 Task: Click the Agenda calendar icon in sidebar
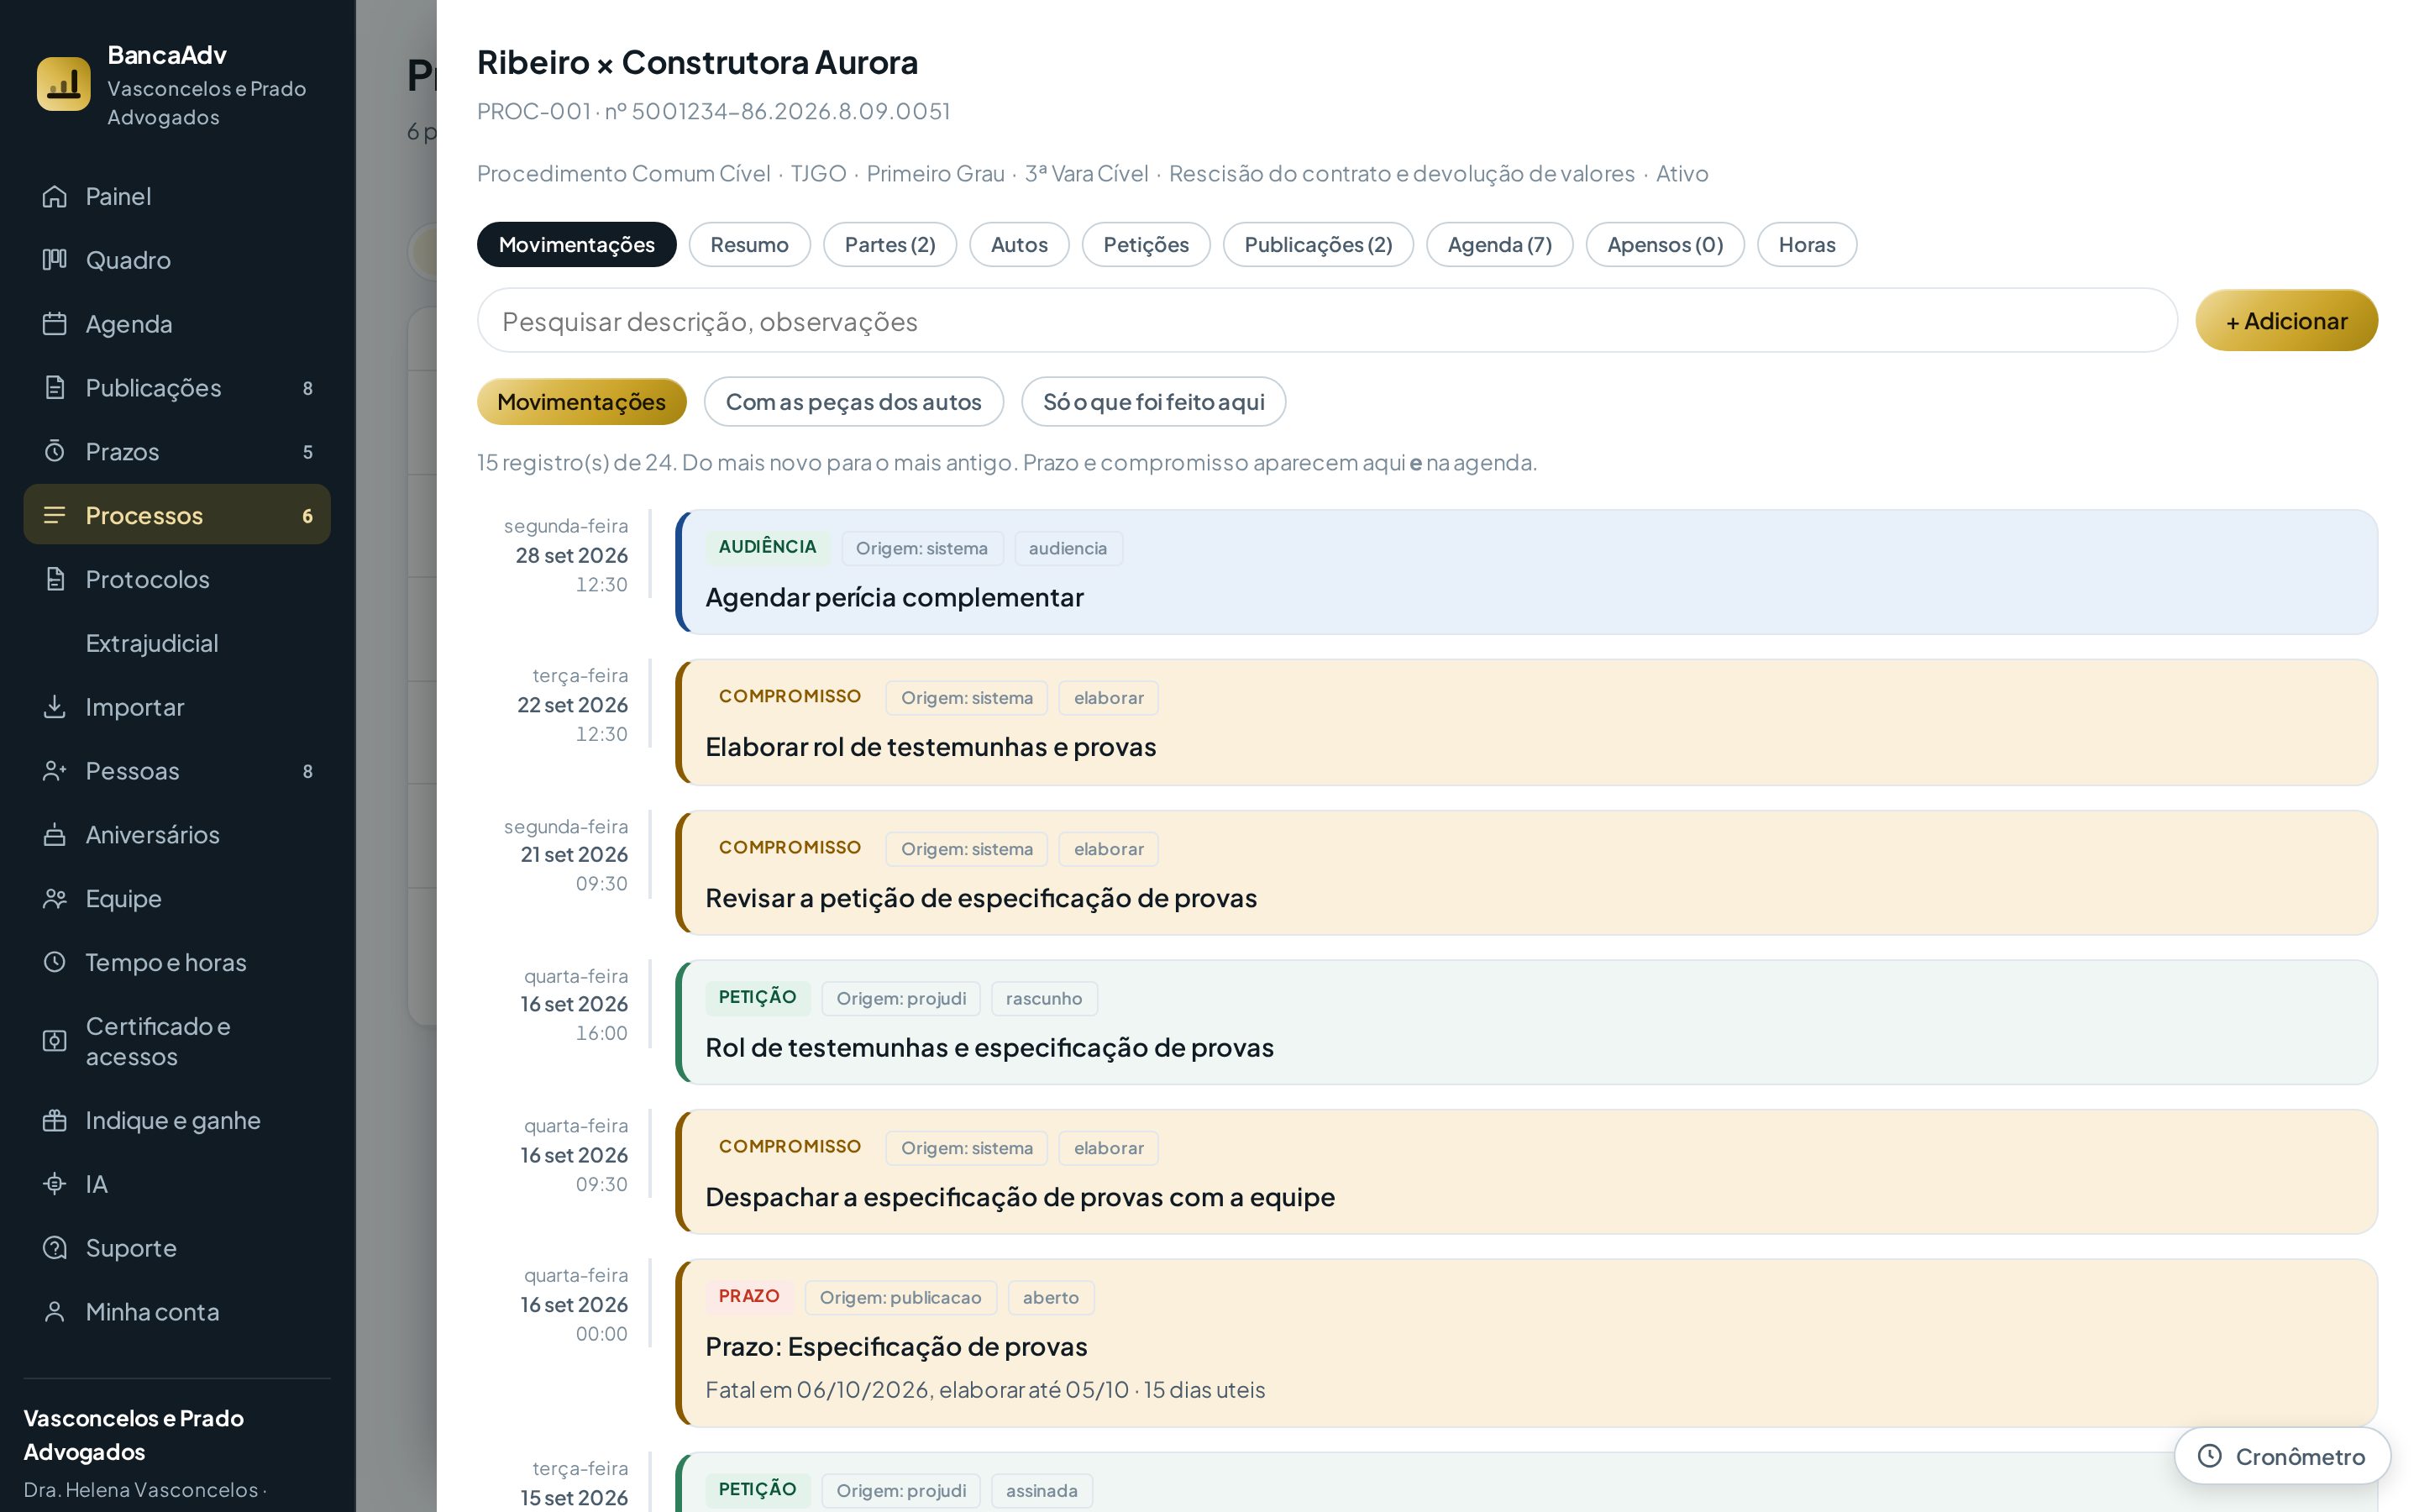click(55, 324)
